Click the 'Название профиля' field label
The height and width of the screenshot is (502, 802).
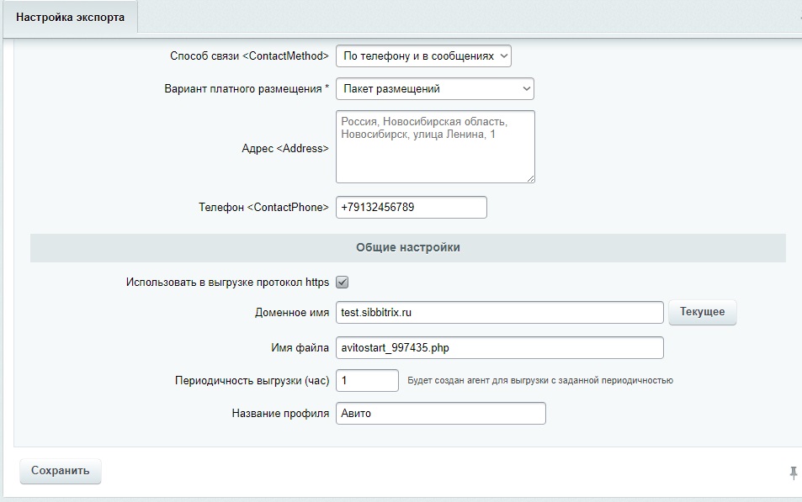[280, 414]
